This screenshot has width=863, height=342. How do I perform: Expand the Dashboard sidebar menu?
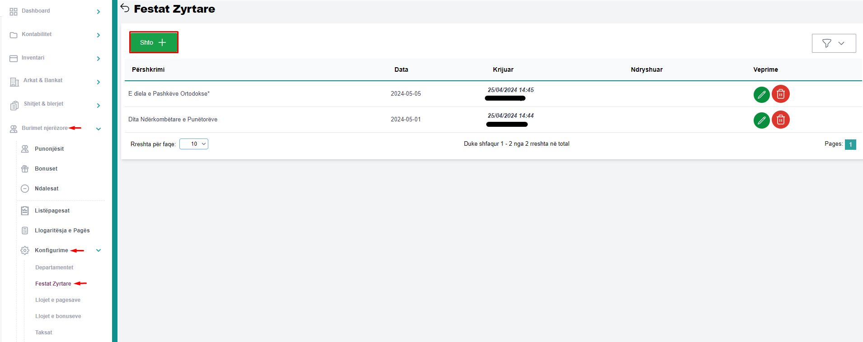click(98, 12)
